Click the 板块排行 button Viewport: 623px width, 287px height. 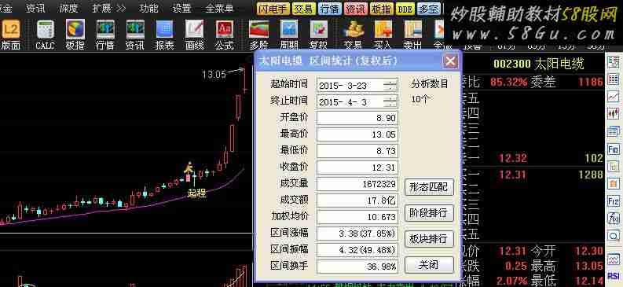[429, 239]
